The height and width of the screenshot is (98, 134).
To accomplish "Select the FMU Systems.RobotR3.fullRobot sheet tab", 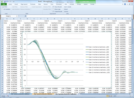I will tap(20, 94).
